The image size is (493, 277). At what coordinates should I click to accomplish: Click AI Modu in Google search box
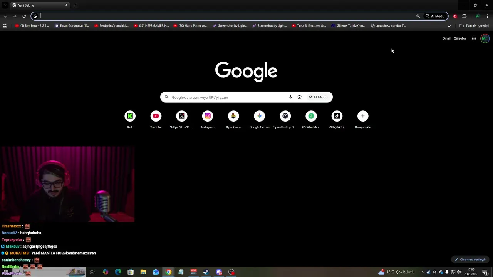(x=318, y=97)
